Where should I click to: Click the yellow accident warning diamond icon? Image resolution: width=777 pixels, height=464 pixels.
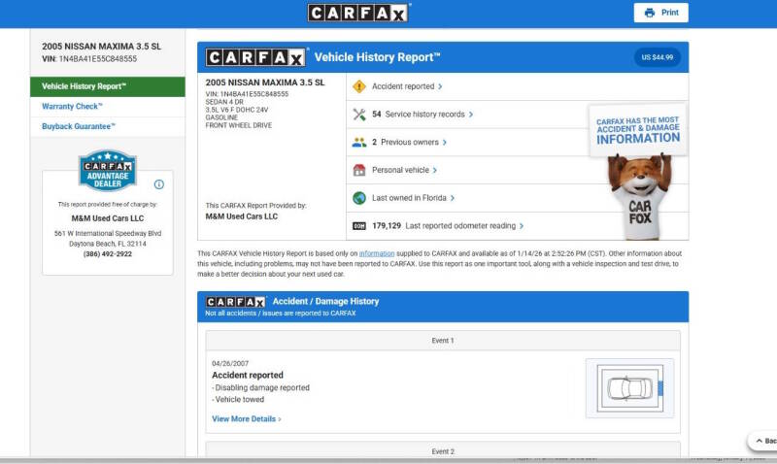358,86
